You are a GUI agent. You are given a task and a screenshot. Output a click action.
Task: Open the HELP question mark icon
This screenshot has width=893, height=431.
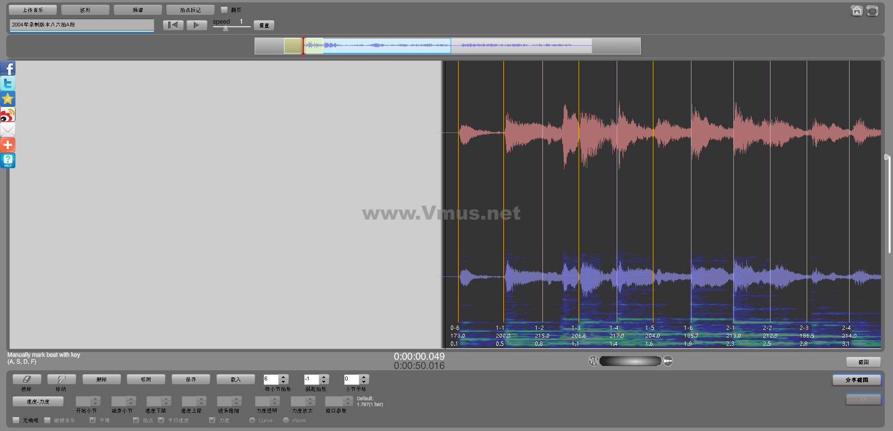point(8,160)
